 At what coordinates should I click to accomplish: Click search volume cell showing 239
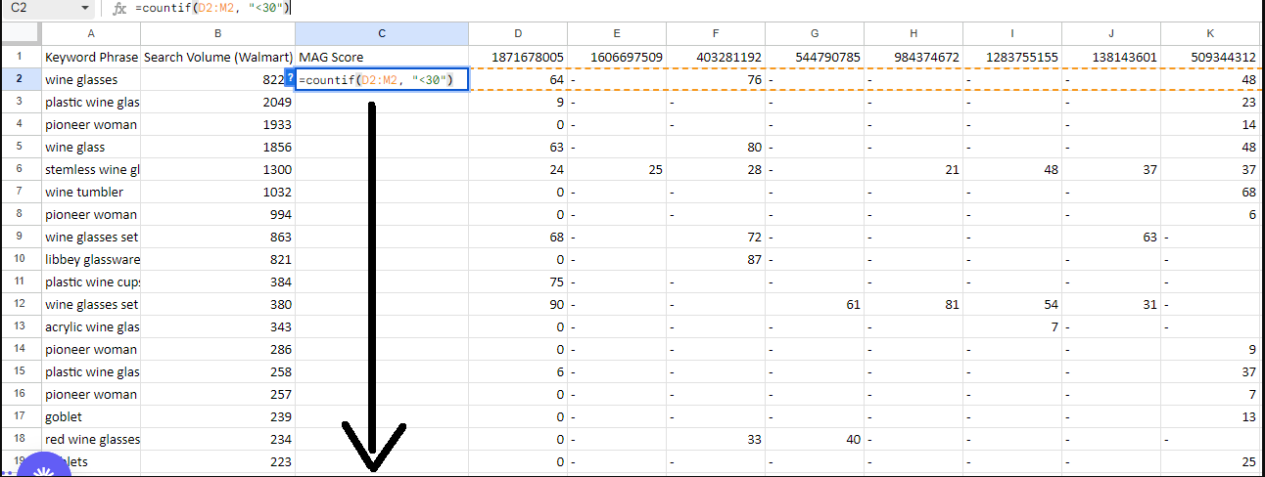point(217,416)
